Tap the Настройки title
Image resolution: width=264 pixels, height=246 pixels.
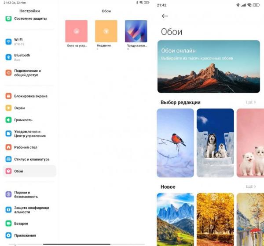29,11
